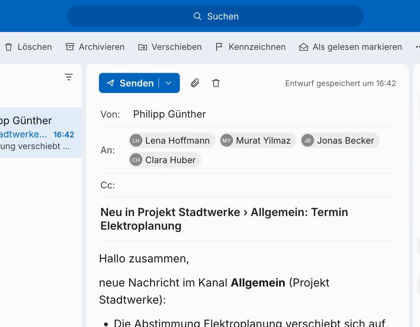This screenshot has width=420, height=327.
Task: Click the Die Abstimmung Elektroplanung bullet line
Action: 249,322
